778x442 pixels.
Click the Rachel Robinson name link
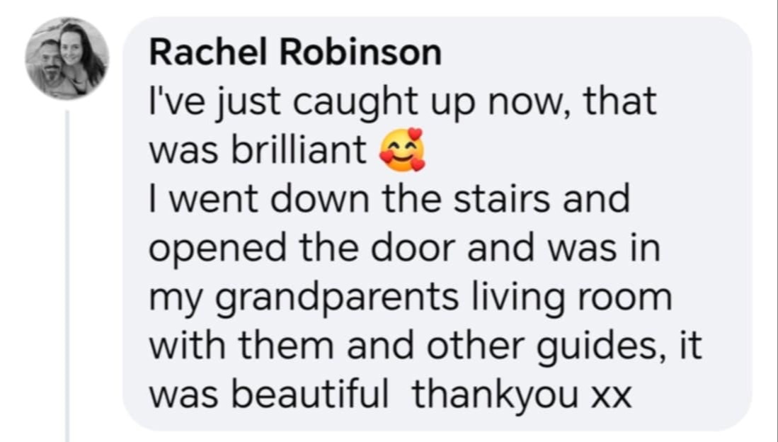point(295,52)
